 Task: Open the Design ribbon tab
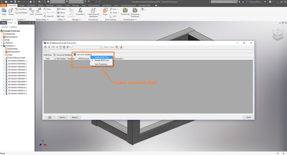pos(22,5)
